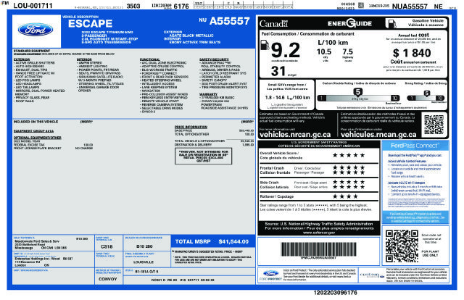Click the number 3503 at top
Screen dimensions: 464x300
133,6
